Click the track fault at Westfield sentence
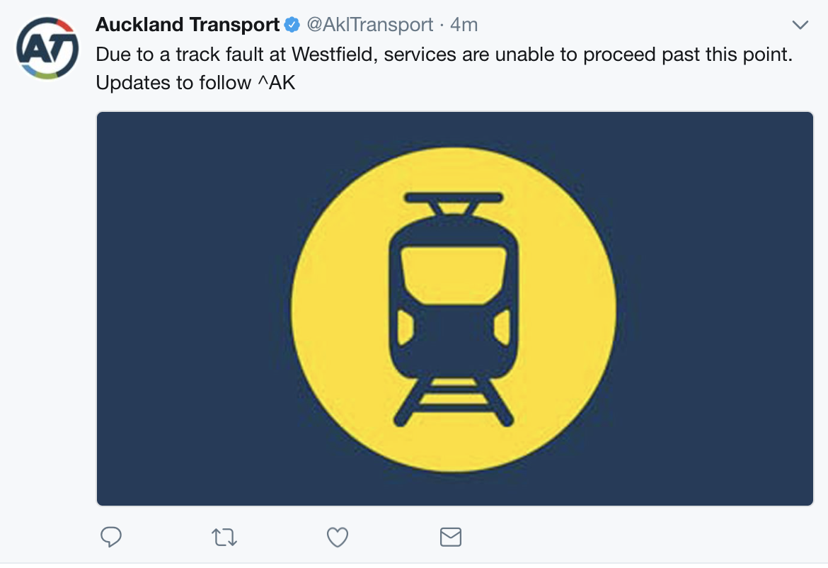 444,54
